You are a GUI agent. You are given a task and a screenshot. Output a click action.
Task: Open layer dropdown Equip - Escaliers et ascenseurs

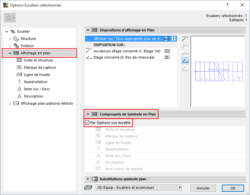coord(138,187)
